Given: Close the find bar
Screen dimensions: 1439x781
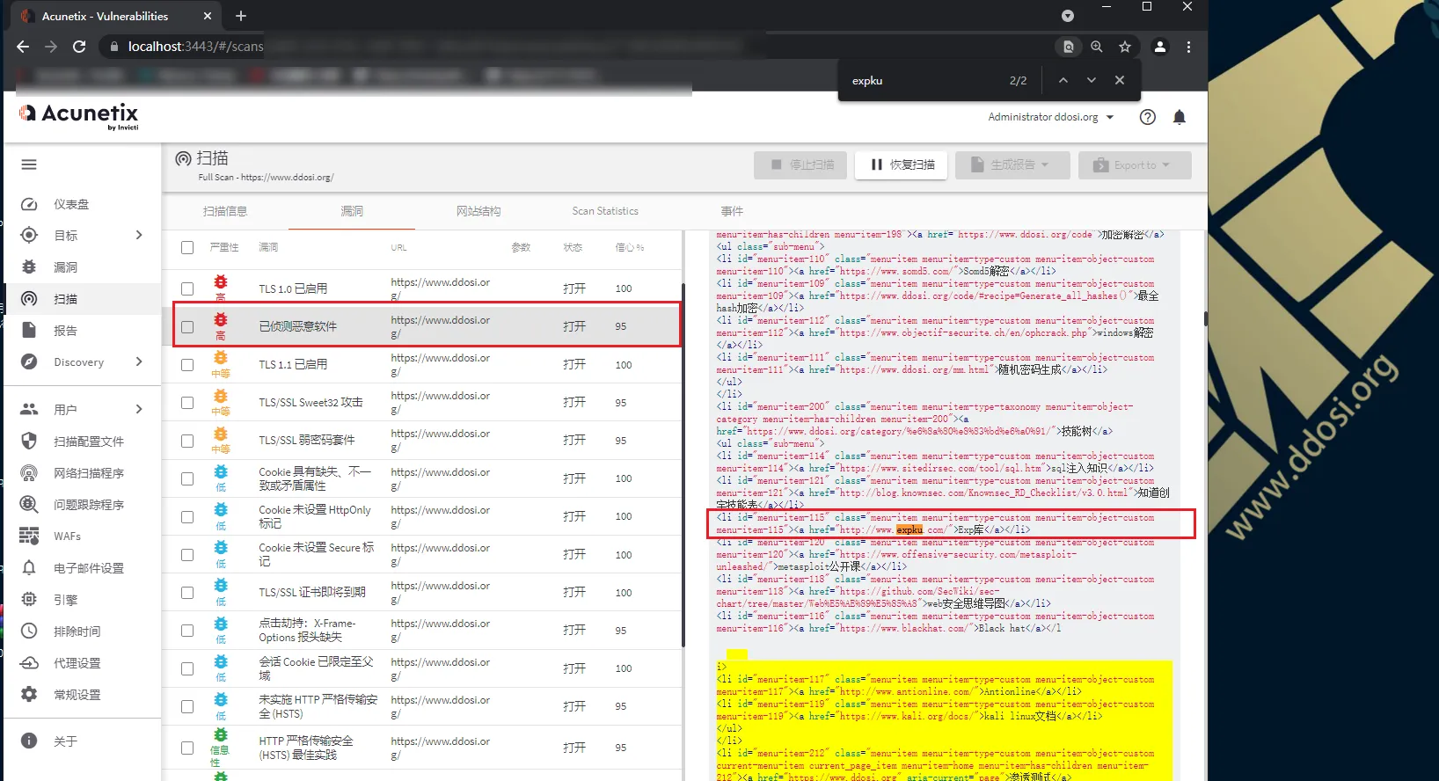Looking at the screenshot, I should [1120, 80].
